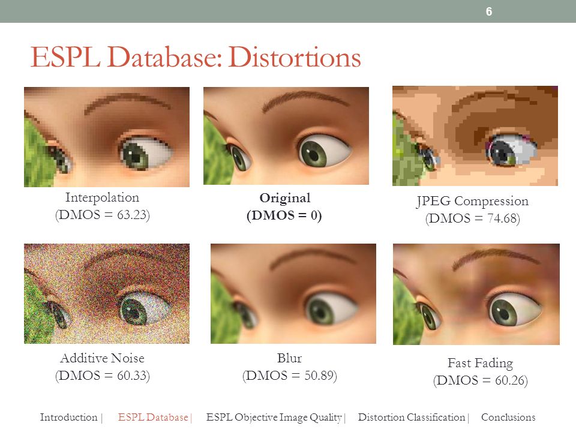
Task: Click the DMOS = 50.89 value
Action: click(290, 376)
